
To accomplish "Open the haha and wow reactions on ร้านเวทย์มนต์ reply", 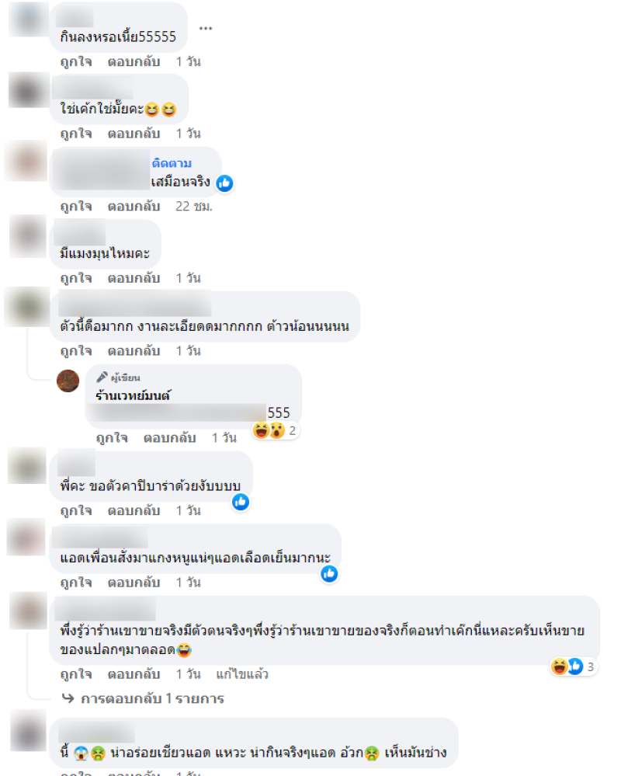I will (275, 430).
